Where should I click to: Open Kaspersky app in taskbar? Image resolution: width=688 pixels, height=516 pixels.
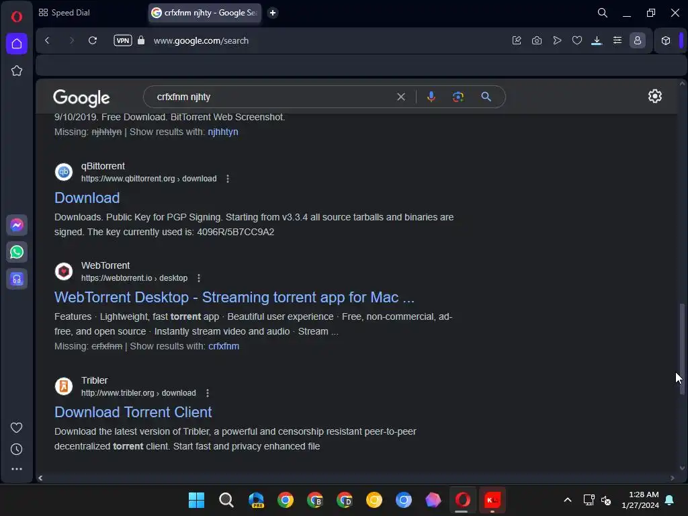coord(492,500)
